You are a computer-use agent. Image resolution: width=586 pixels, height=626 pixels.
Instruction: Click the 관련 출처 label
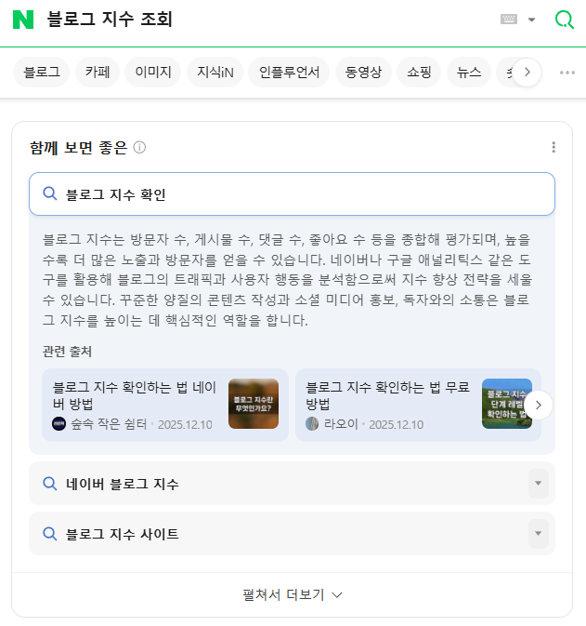pos(67,352)
